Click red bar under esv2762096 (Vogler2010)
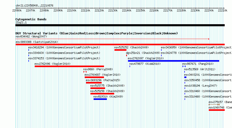 (x=69, y=66)
